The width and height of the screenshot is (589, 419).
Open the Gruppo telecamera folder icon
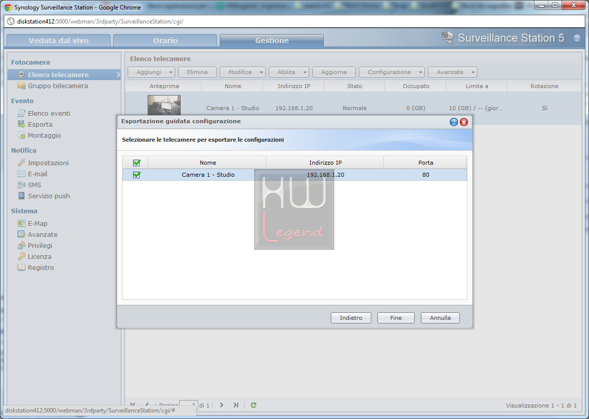coord(22,86)
